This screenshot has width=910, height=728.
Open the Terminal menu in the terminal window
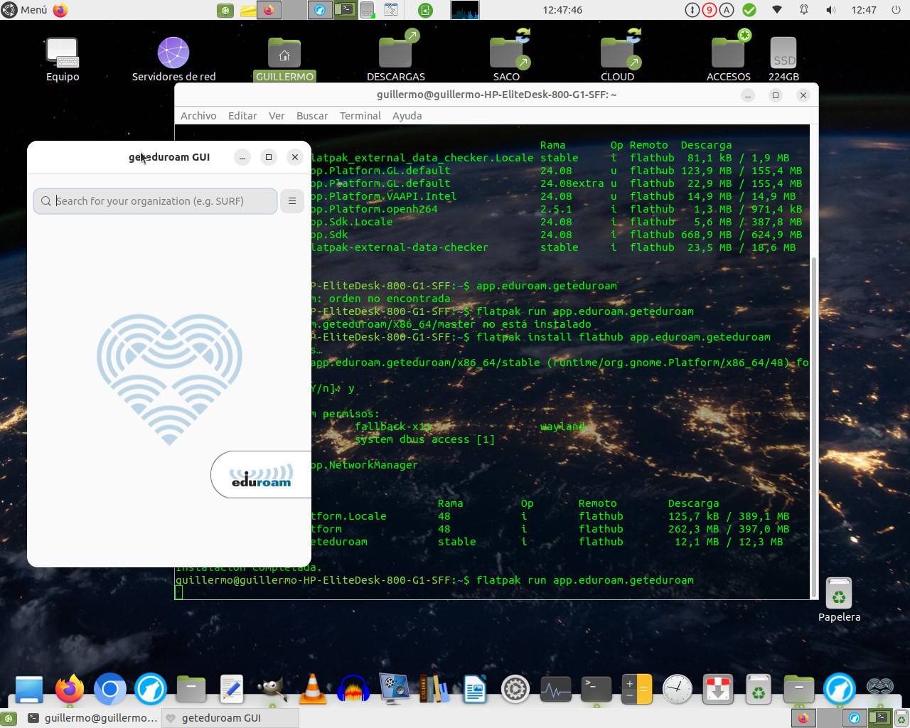click(x=360, y=115)
